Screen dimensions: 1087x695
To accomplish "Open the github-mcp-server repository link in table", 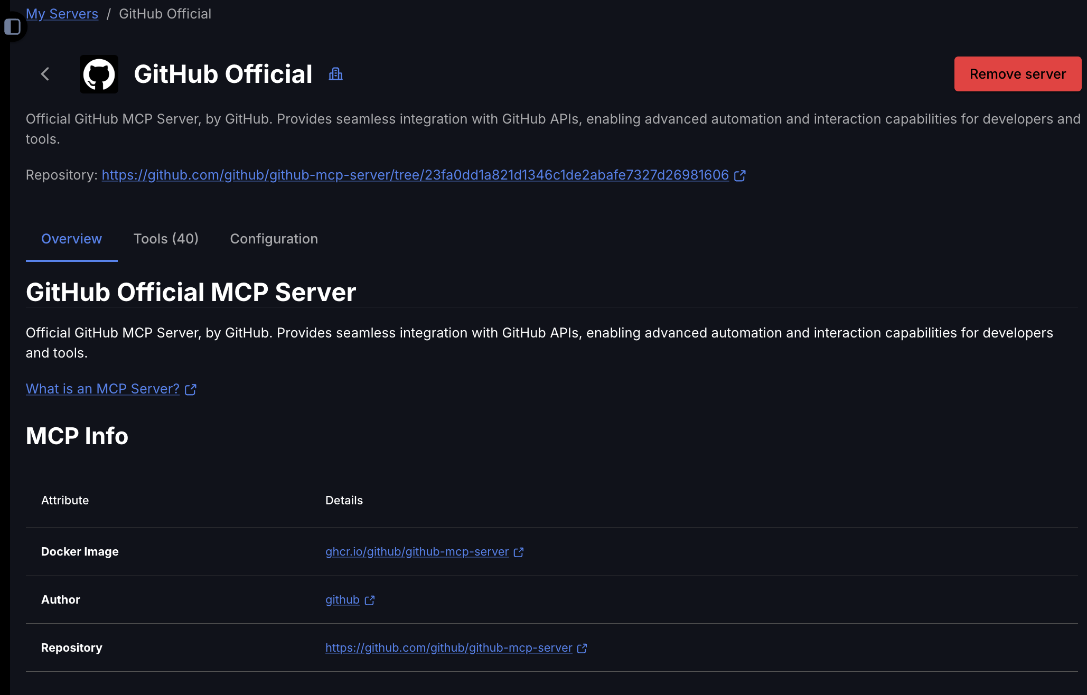I will coord(448,647).
